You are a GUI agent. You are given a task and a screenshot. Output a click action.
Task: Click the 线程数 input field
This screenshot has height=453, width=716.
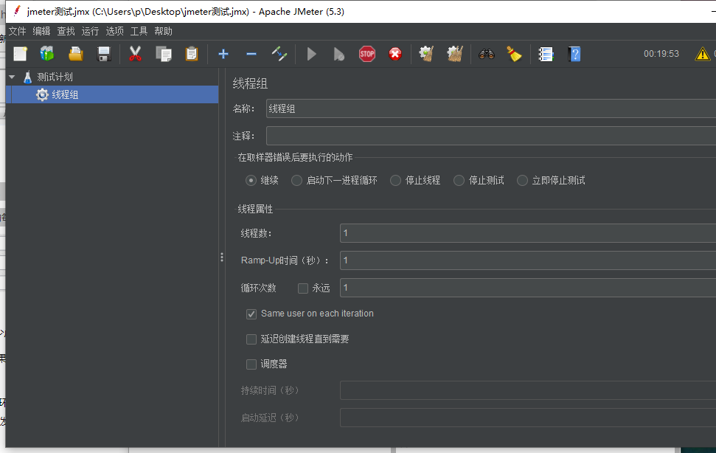click(x=528, y=233)
